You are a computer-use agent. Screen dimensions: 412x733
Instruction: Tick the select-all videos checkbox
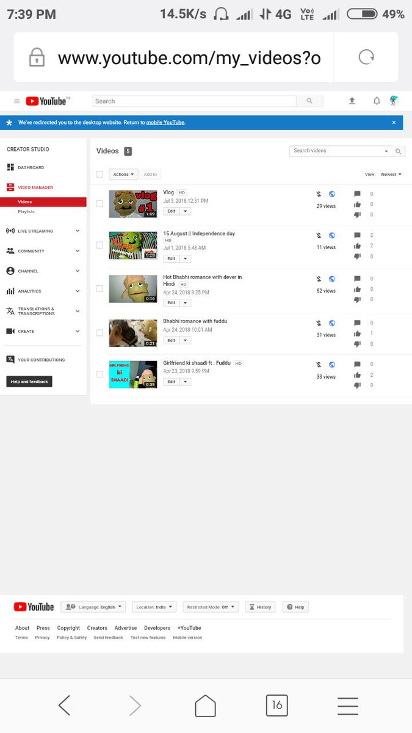pyautogui.click(x=99, y=174)
